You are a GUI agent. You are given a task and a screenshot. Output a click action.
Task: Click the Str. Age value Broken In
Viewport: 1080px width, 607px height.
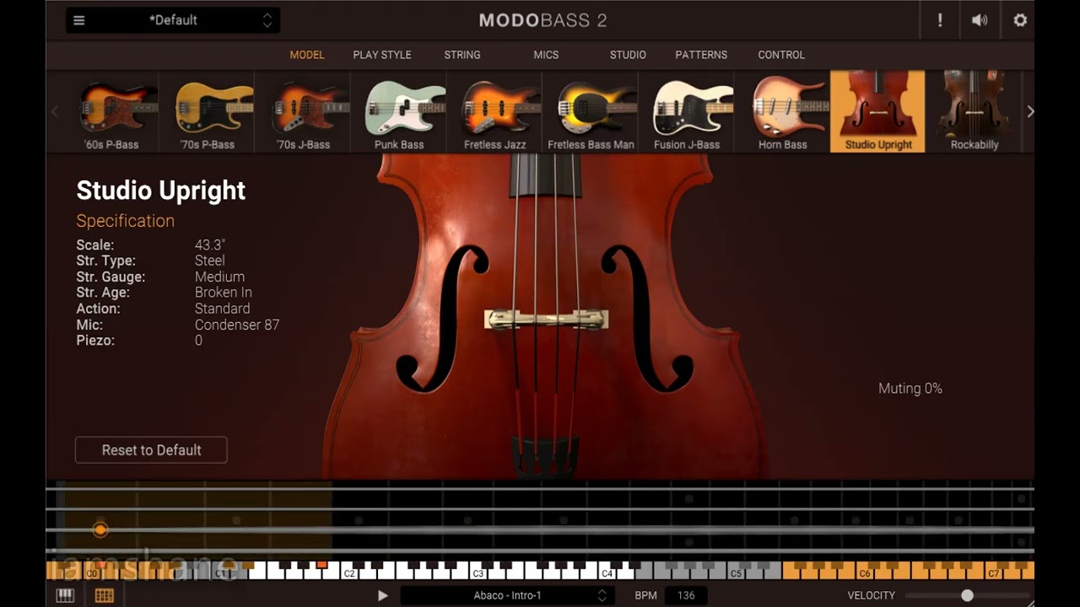coord(224,293)
